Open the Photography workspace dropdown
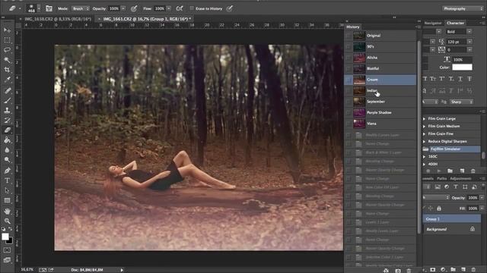 [x=463, y=8]
